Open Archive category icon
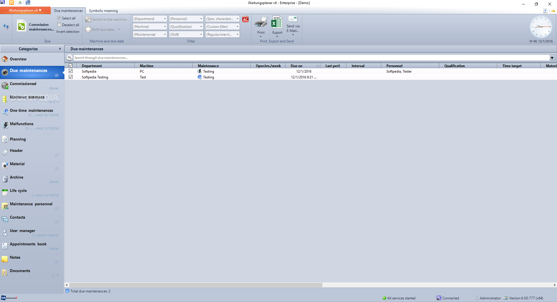Image resolution: width=557 pixels, height=302 pixels. pyautogui.click(x=5, y=179)
